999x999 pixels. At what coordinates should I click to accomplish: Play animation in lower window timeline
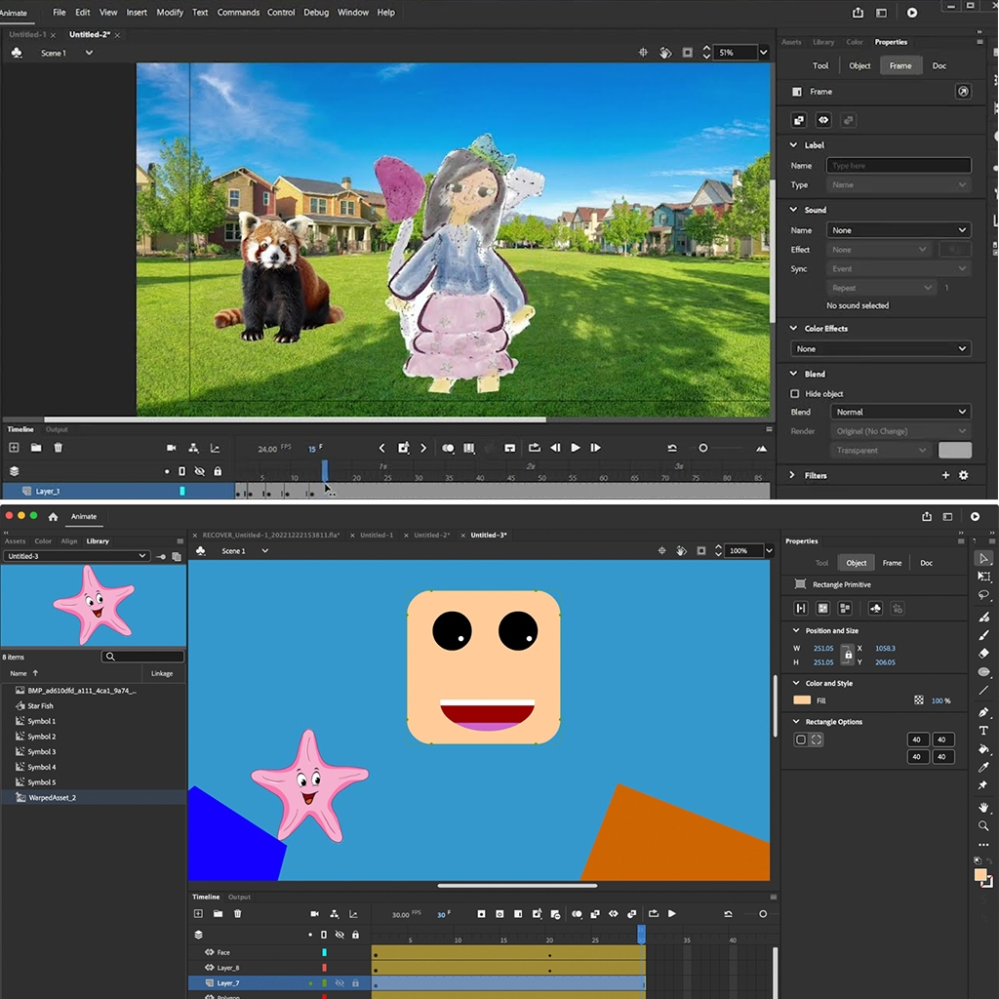click(672, 913)
